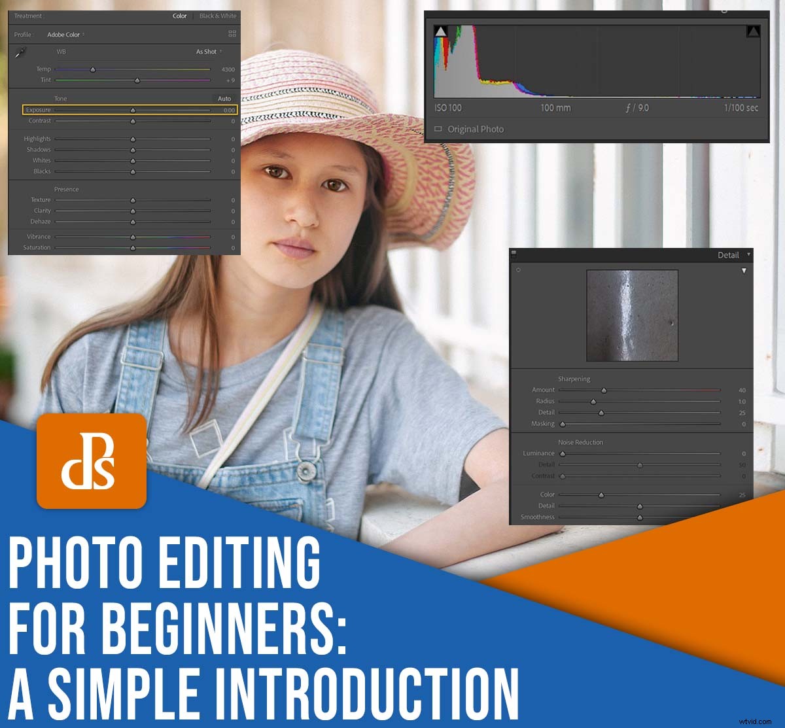Click the panel switch icon on Detail panel header

(514, 254)
